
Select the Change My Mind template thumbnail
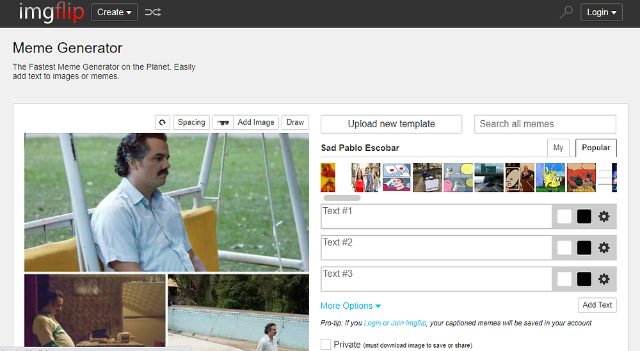click(427, 177)
